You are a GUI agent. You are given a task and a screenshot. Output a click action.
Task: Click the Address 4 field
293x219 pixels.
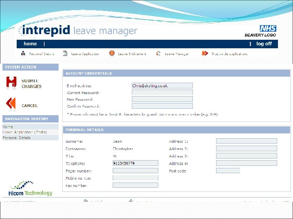pos(247,163)
